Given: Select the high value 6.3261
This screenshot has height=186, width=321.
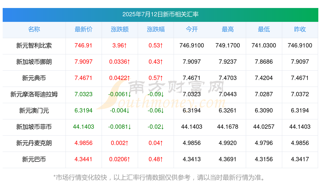Looking at the screenshot, I should pyautogui.click(x=228, y=111).
